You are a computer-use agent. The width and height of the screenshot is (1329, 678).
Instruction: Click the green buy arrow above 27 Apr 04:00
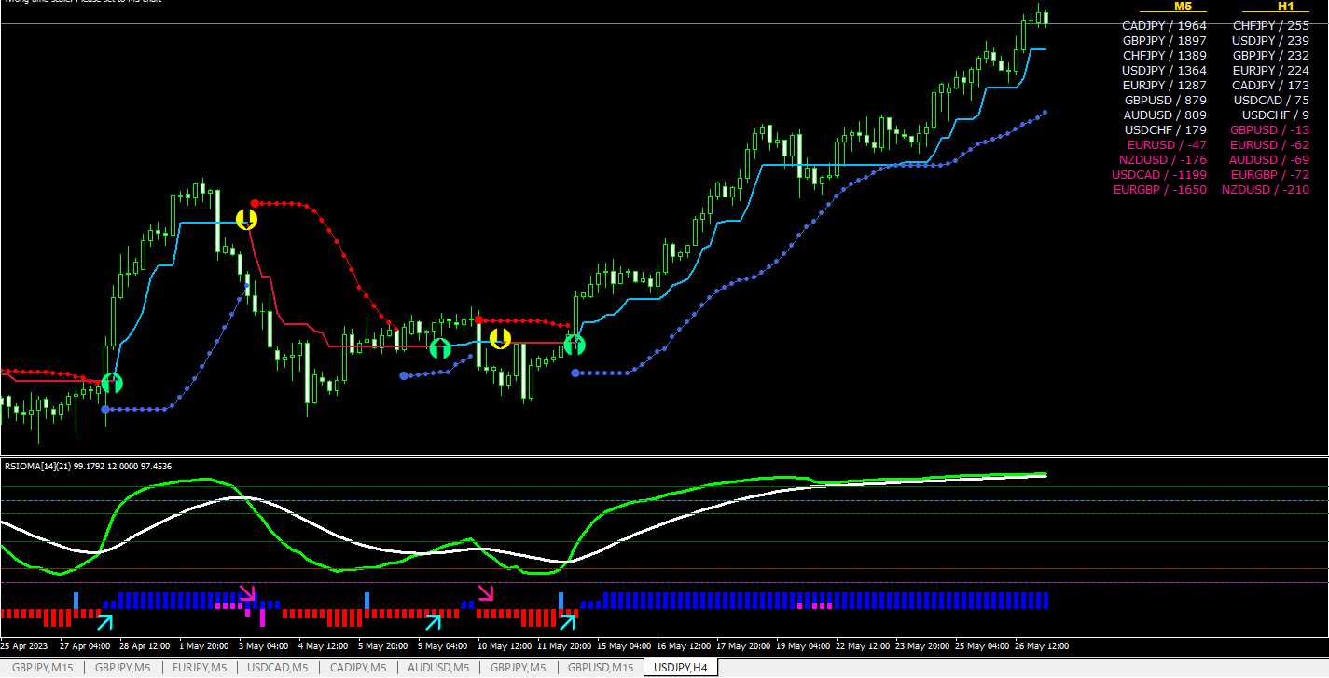(x=112, y=383)
